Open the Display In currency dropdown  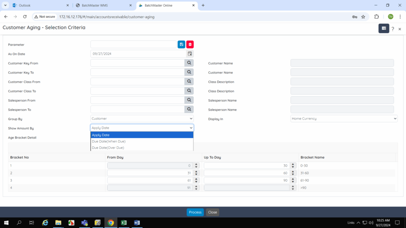point(344,119)
